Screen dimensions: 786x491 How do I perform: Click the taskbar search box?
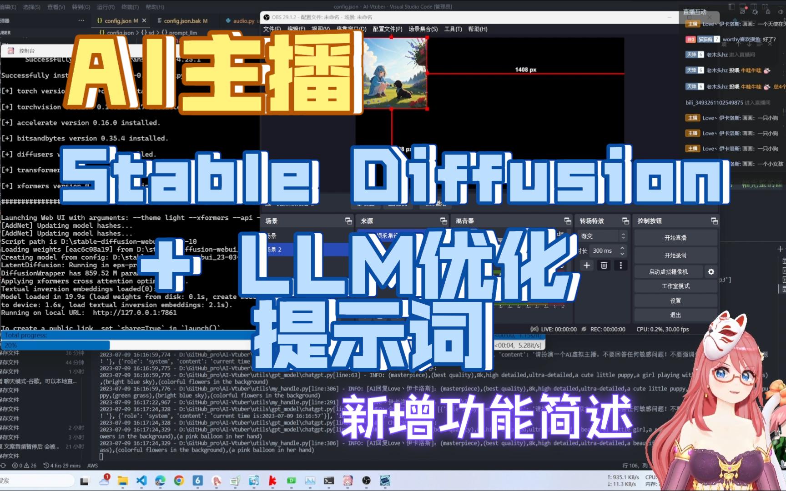pyautogui.click(x=36, y=481)
